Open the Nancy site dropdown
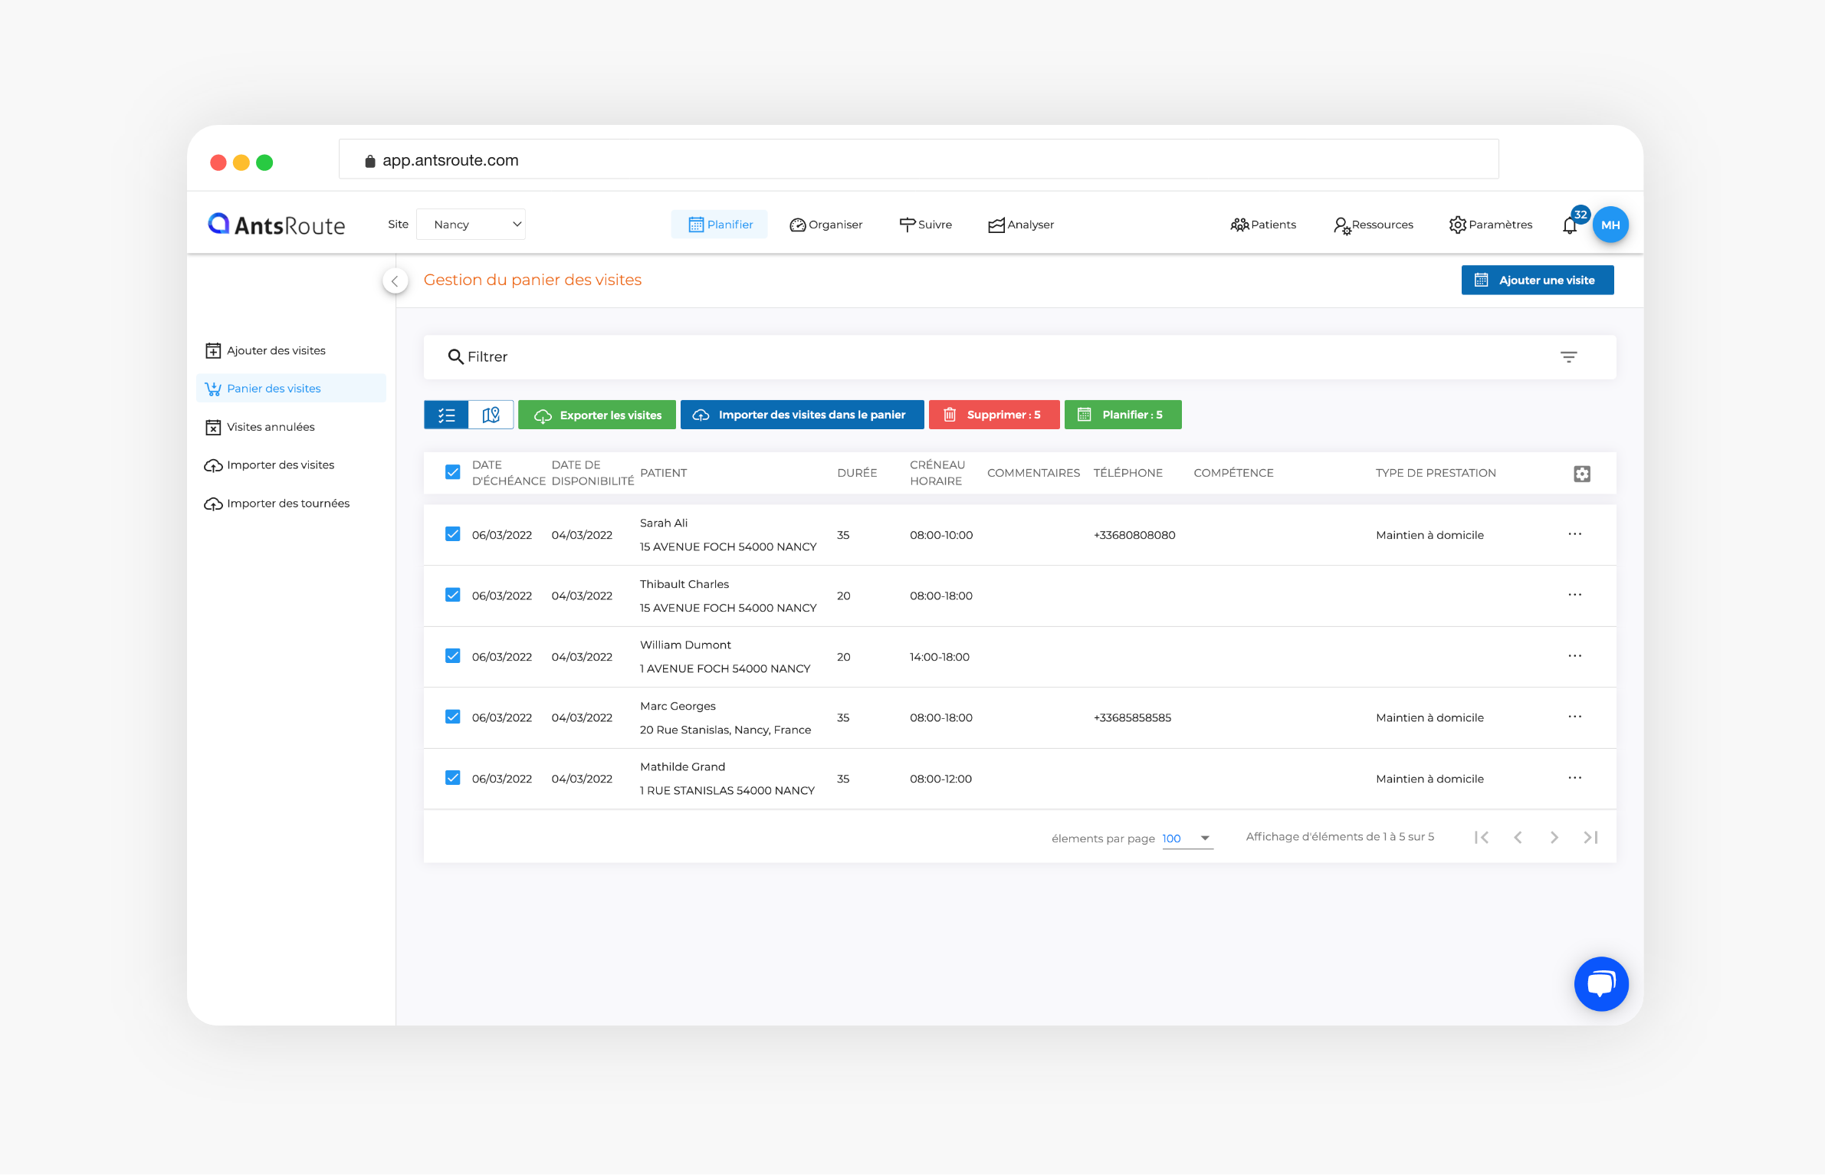This screenshot has width=1825, height=1175. (471, 225)
